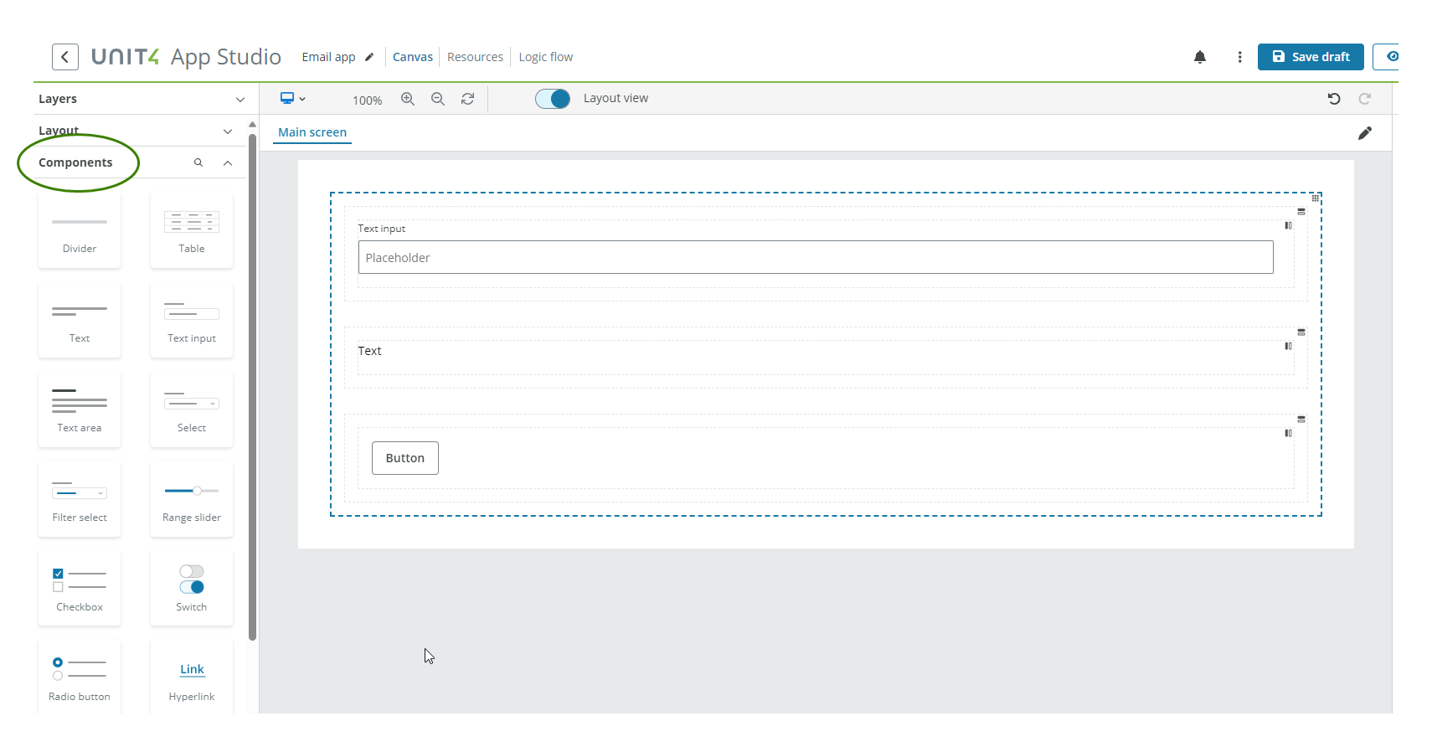Select the Select component tile
Screen dimensions: 1432x747
click(x=192, y=410)
